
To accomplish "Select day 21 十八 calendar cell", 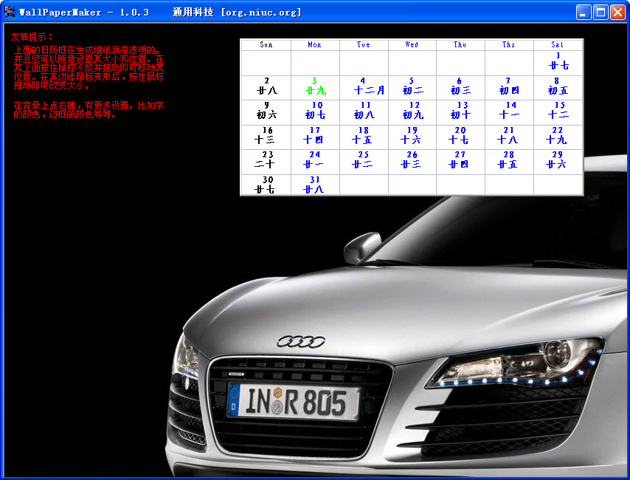I will [509, 137].
